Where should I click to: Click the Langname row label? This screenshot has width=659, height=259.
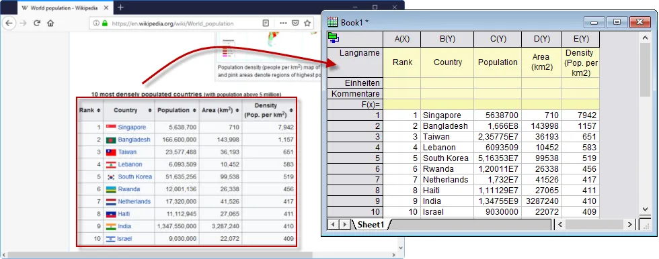[355, 62]
